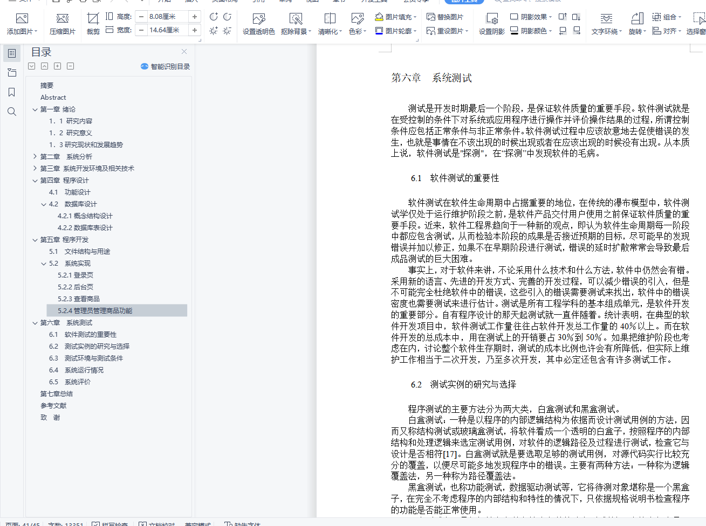Jump to Abstract in the outline
Viewport: 706px width, 526px height.
click(x=53, y=98)
